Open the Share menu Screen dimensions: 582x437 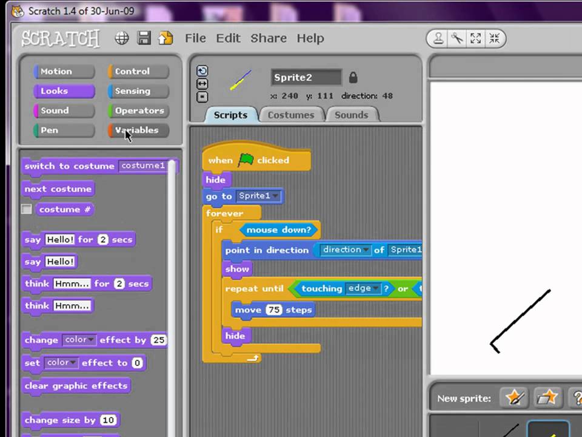269,38
